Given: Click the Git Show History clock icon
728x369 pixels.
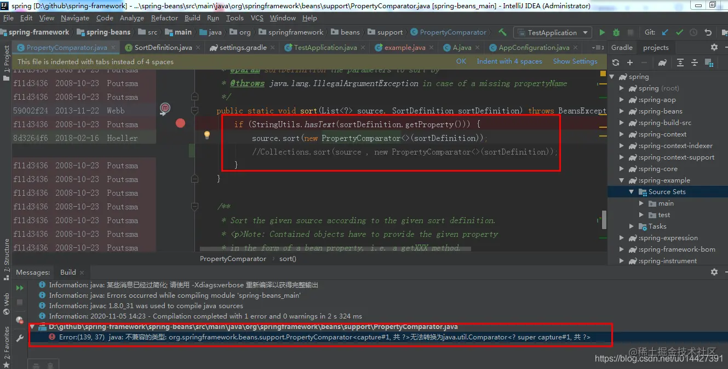Looking at the screenshot, I should [x=694, y=32].
